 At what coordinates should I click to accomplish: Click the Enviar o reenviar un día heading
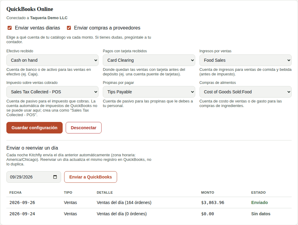point(32,148)
